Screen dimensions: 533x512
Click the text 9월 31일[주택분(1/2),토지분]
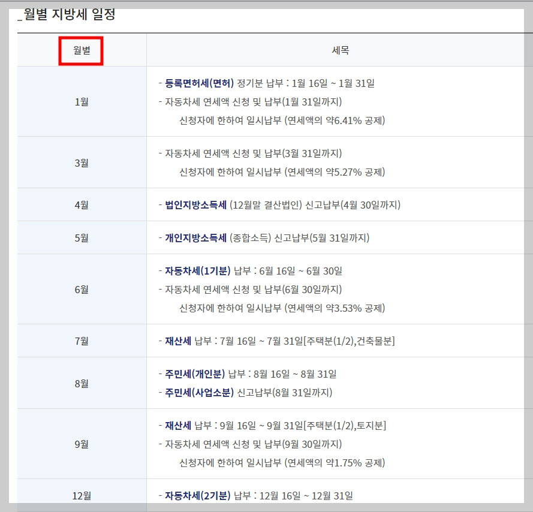coord(326,426)
